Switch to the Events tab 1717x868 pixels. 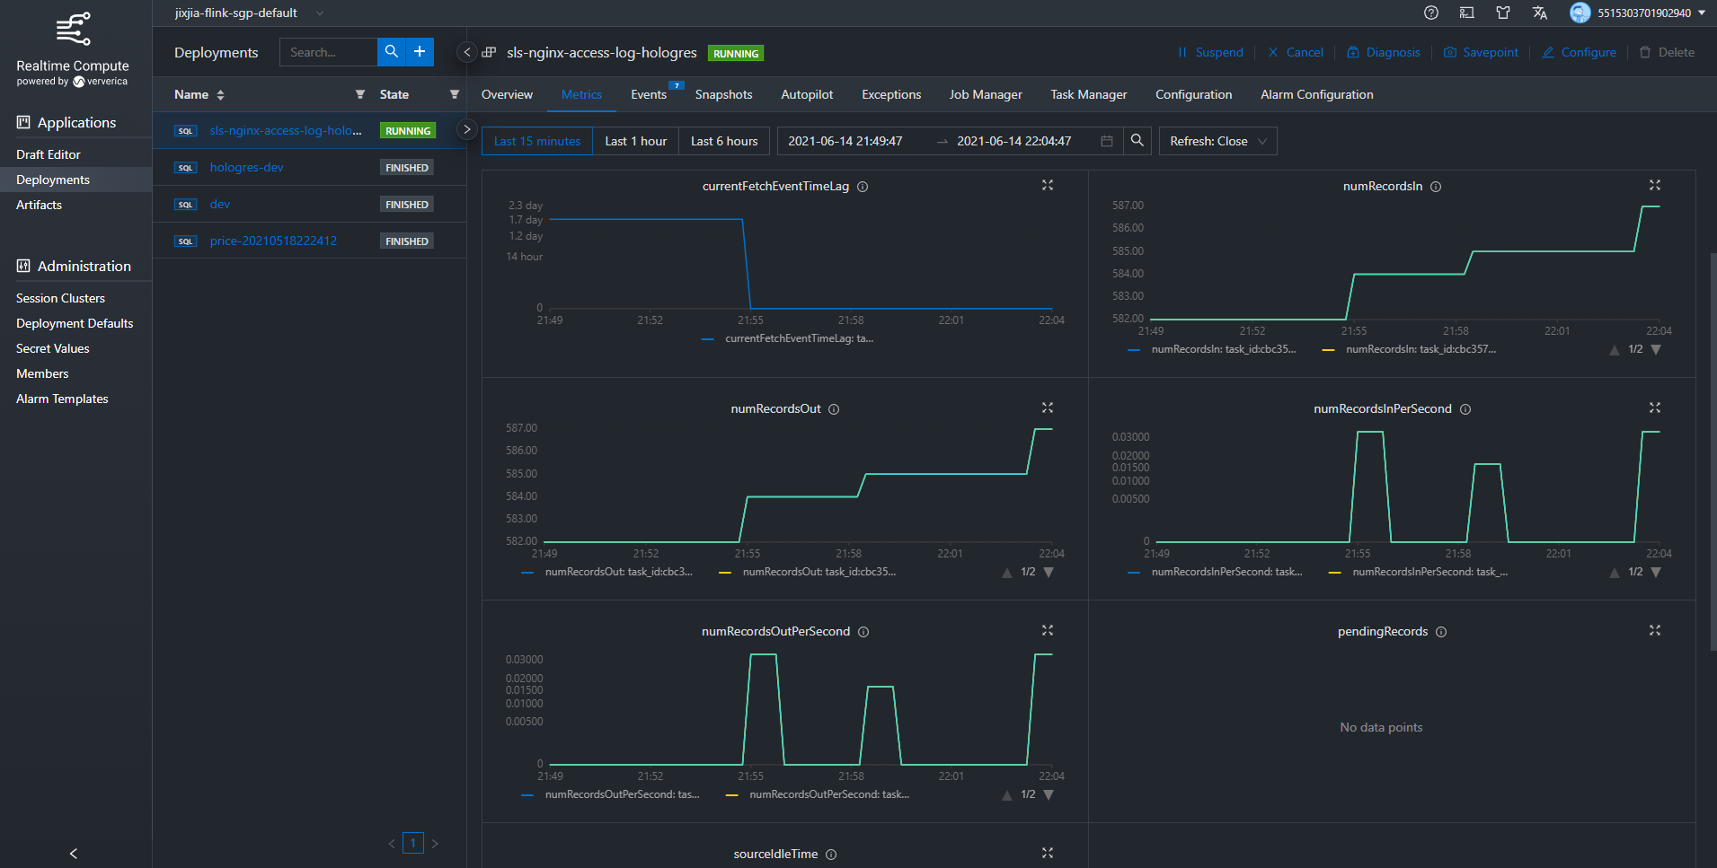pyautogui.click(x=649, y=94)
